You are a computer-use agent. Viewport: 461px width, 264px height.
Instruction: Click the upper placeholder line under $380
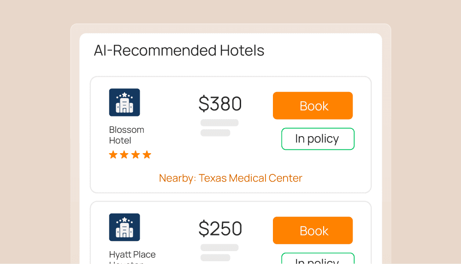[x=219, y=123]
